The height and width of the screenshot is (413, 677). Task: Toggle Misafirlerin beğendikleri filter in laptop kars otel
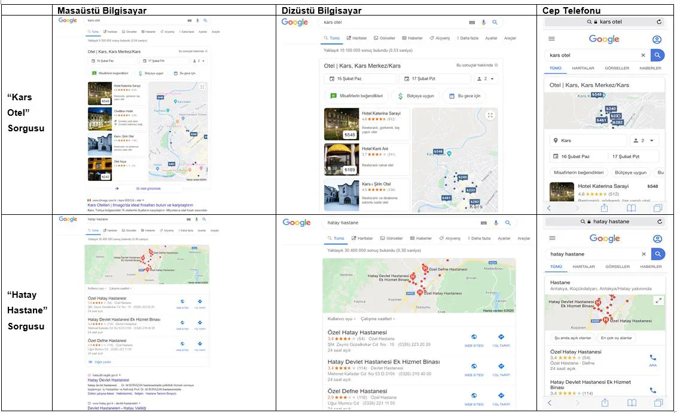click(356, 95)
